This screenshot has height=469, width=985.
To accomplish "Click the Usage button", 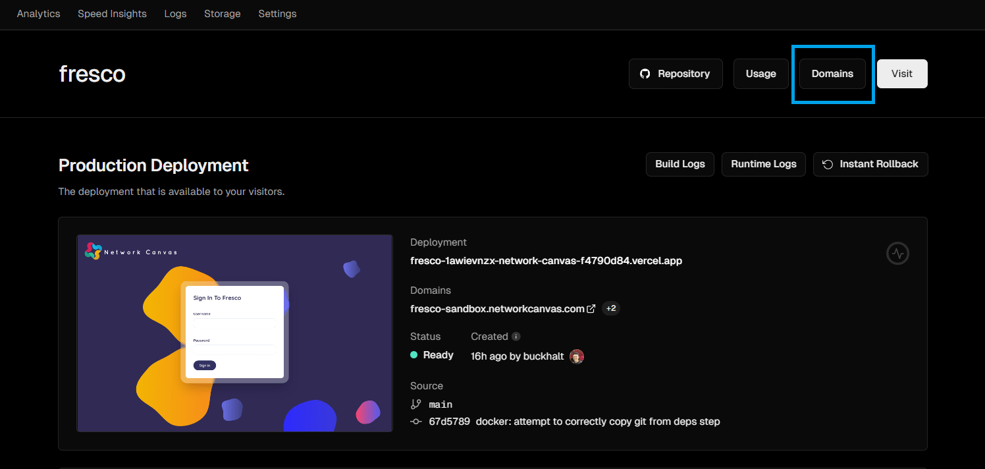I will pos(760,74).
